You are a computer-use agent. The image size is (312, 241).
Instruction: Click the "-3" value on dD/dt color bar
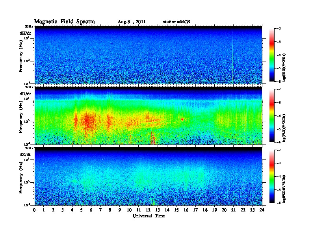click(279, 102)
